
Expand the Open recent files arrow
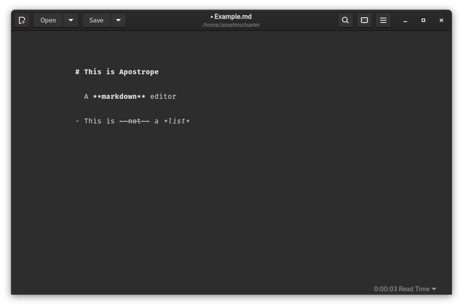71,20
